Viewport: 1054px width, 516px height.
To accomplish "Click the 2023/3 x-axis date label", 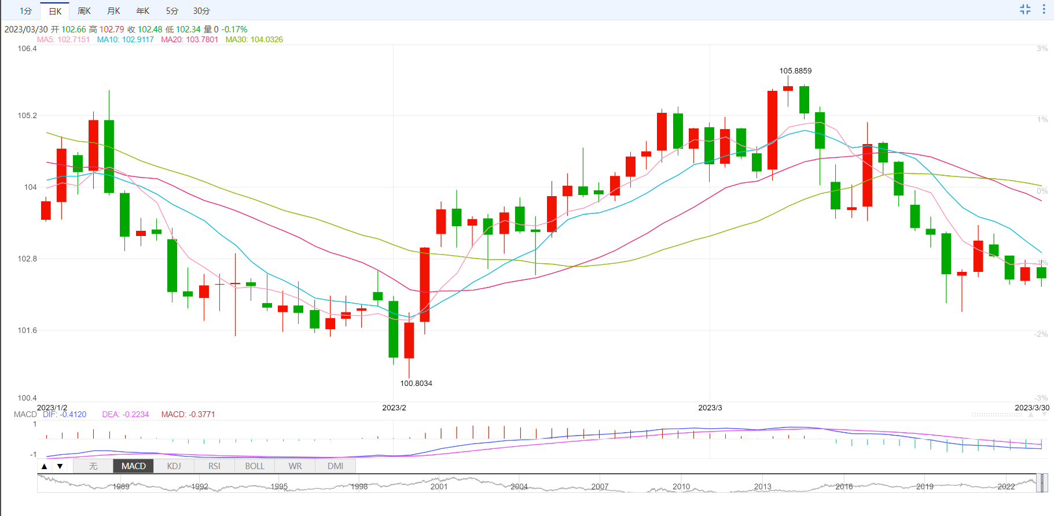I will point(710,407).
